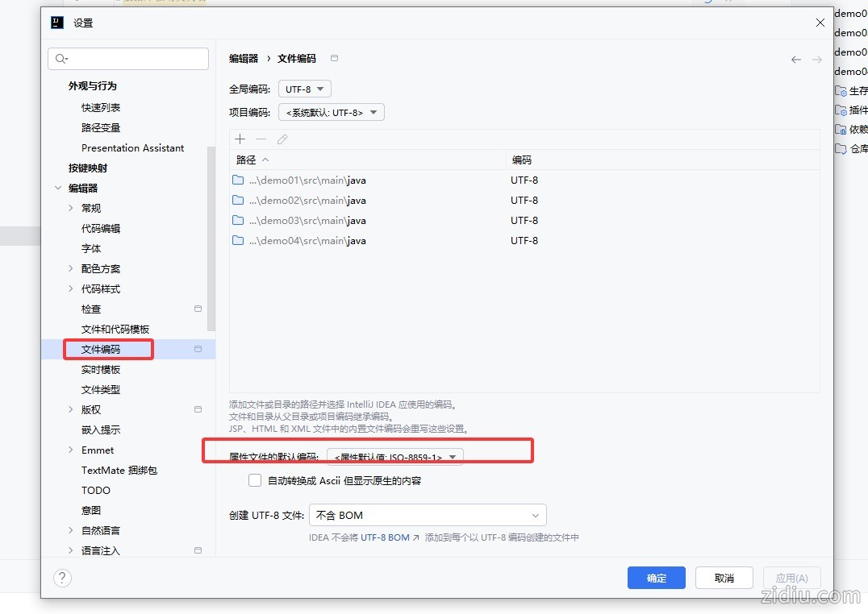The image size is (868, 614).
Task: Click the plus icon to add path
Action: [x=240, y=139]
